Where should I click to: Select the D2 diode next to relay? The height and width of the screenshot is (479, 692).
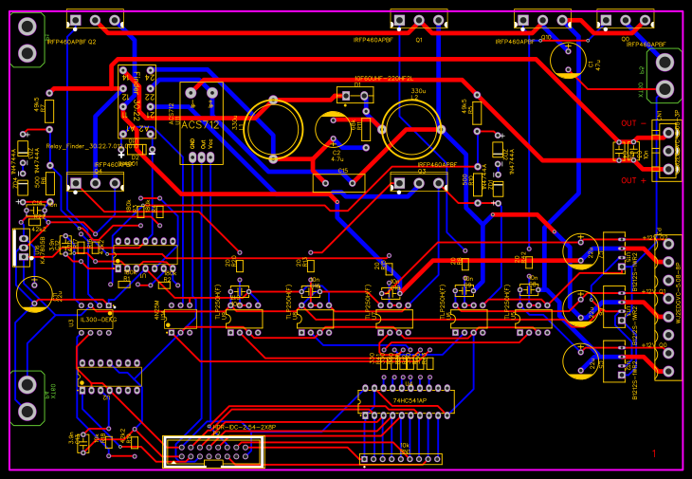click(x=137, y=150)
